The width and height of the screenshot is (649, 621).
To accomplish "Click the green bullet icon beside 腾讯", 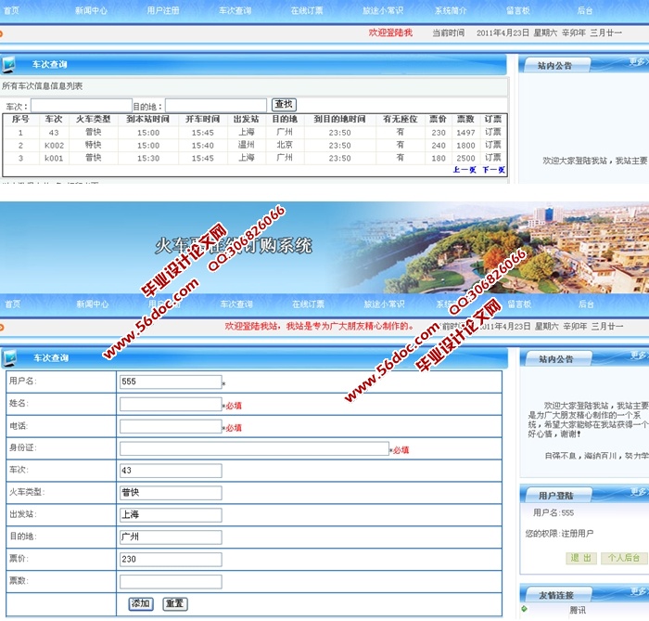I will pos(525,609).
